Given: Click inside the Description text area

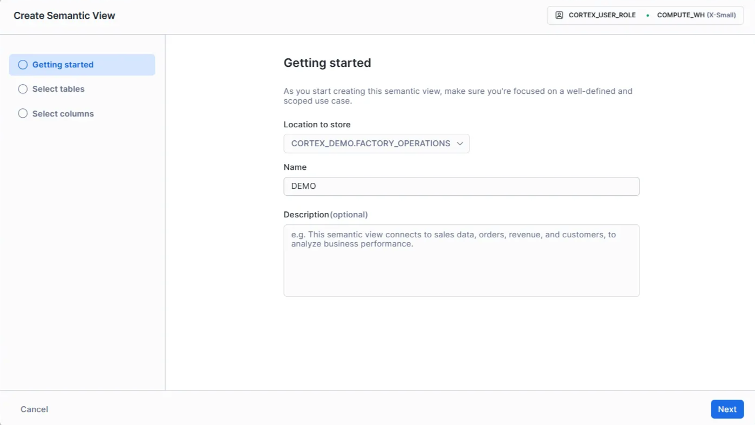Looking at the screenshot, I should click(x=461, y=261).
